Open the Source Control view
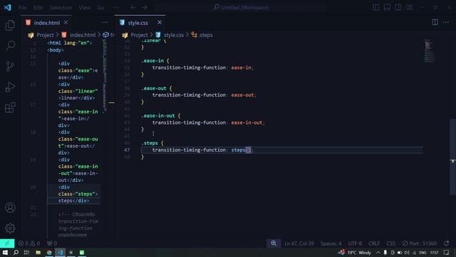Viewport: 456px width, 257px height. (10, 66)
